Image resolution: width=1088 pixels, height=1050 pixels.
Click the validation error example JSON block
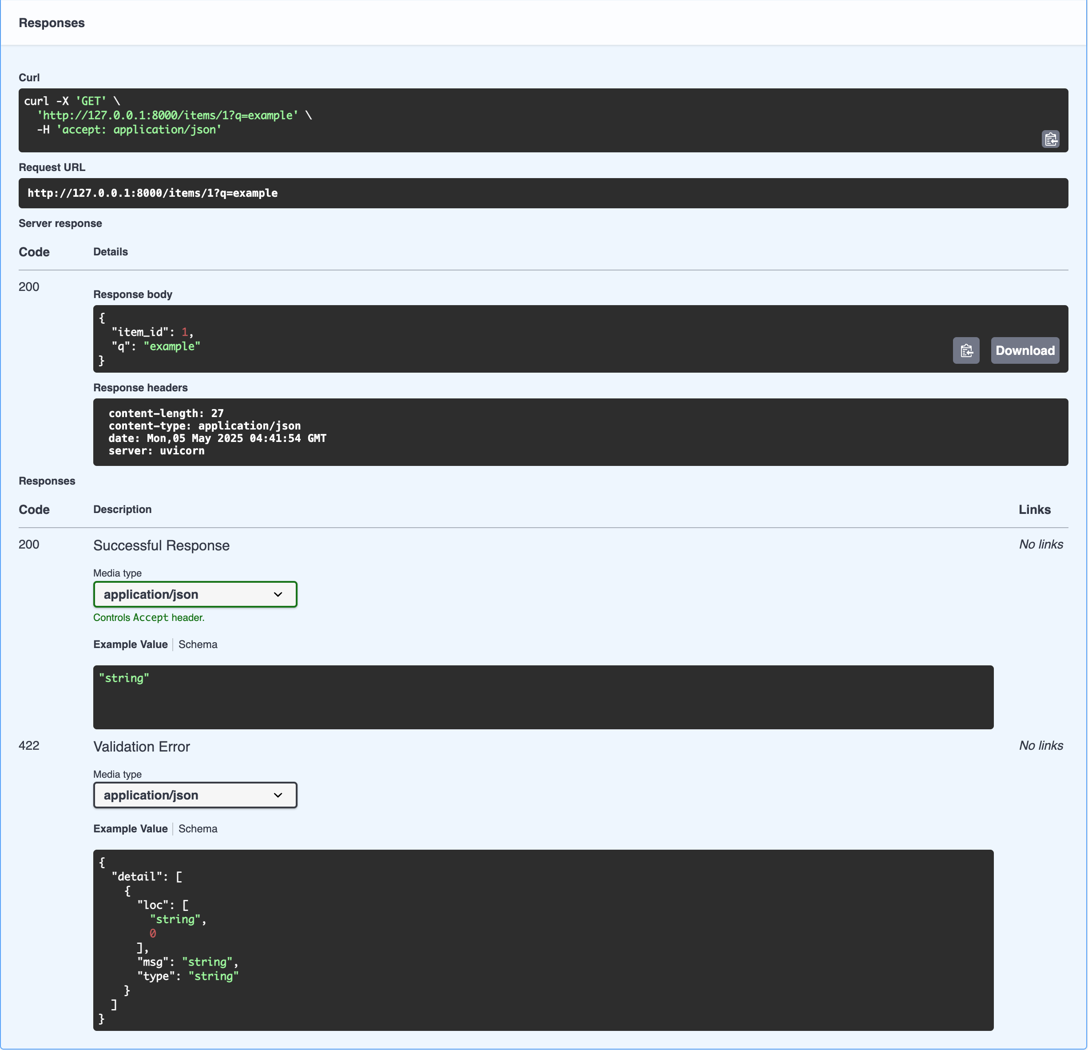[x=543, y=939]
